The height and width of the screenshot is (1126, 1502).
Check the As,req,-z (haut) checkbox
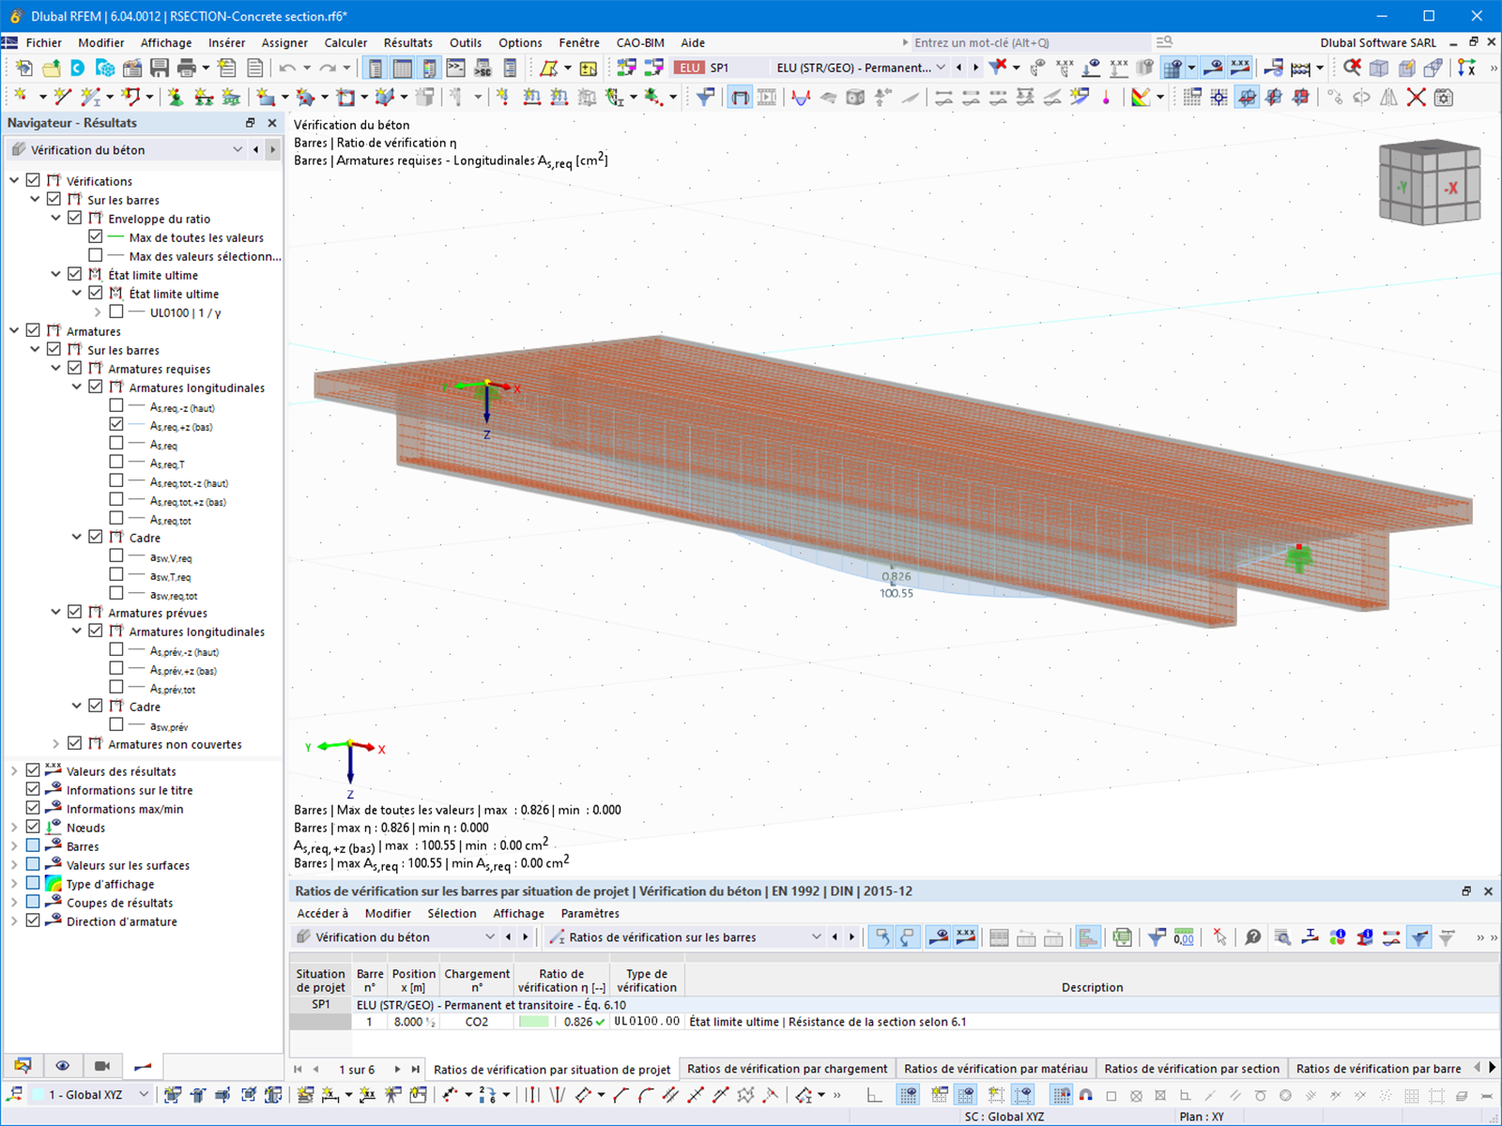click(x=116, y=405)
